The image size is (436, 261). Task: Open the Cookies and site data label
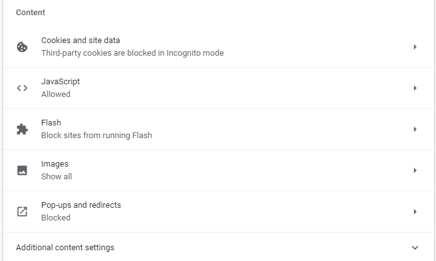(x=80, y=41)
